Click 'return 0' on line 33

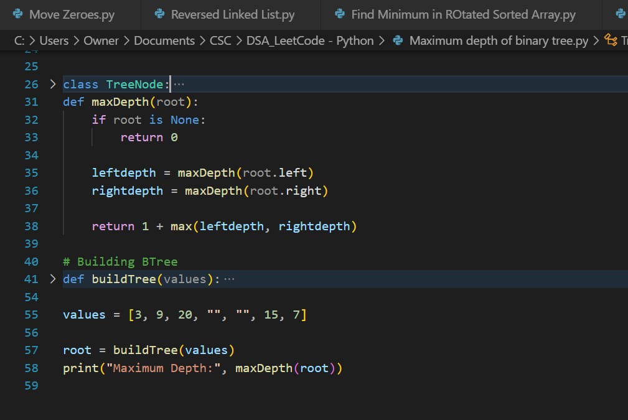tap(149, 138)
